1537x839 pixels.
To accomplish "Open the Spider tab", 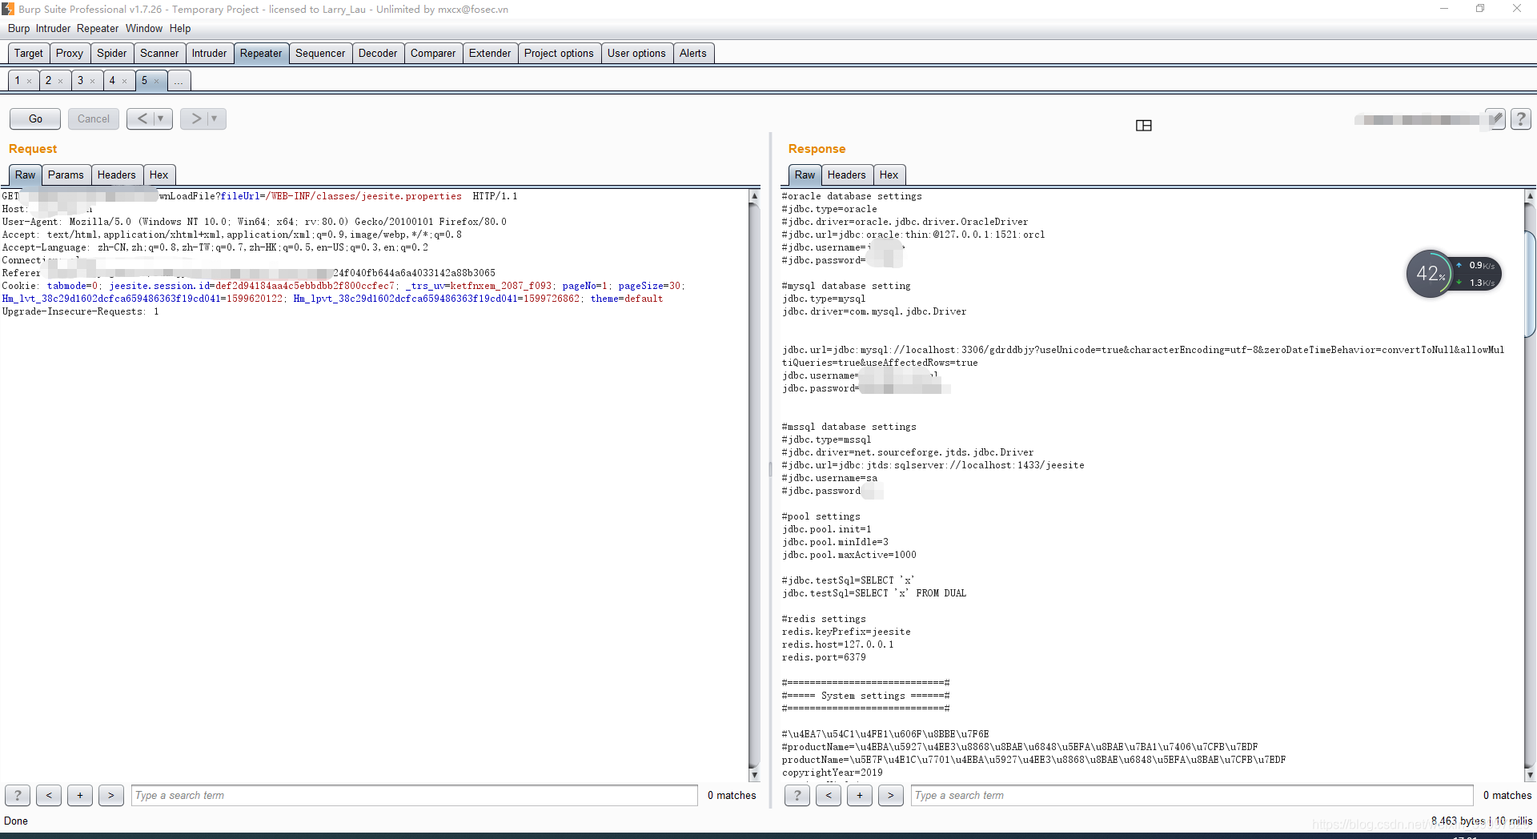I will [112, 54].
